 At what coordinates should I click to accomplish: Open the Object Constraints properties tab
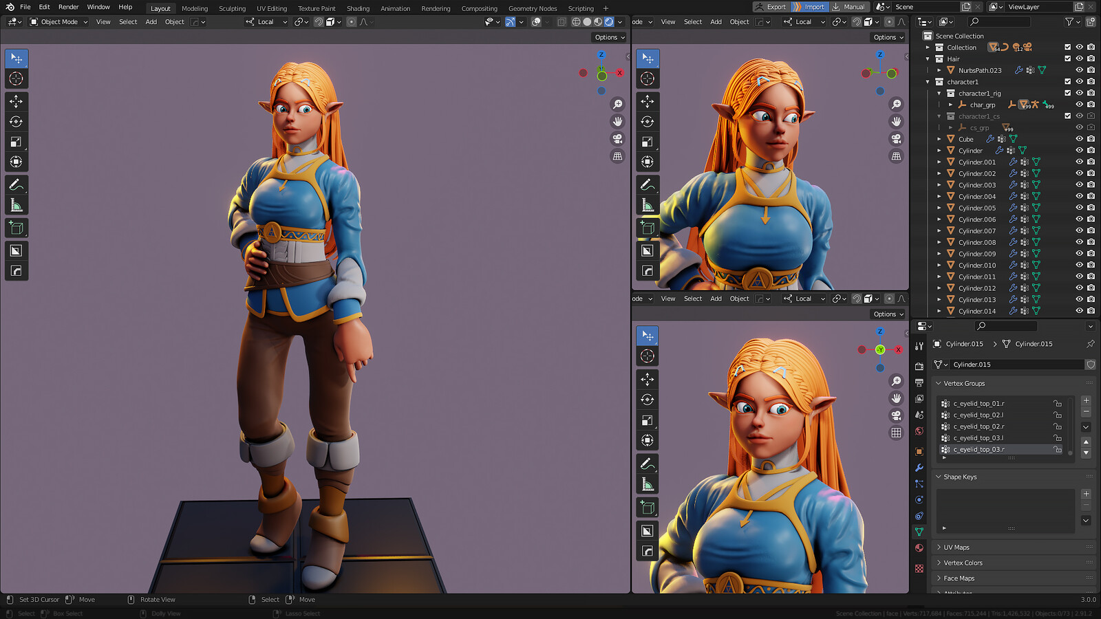[919, 516]
